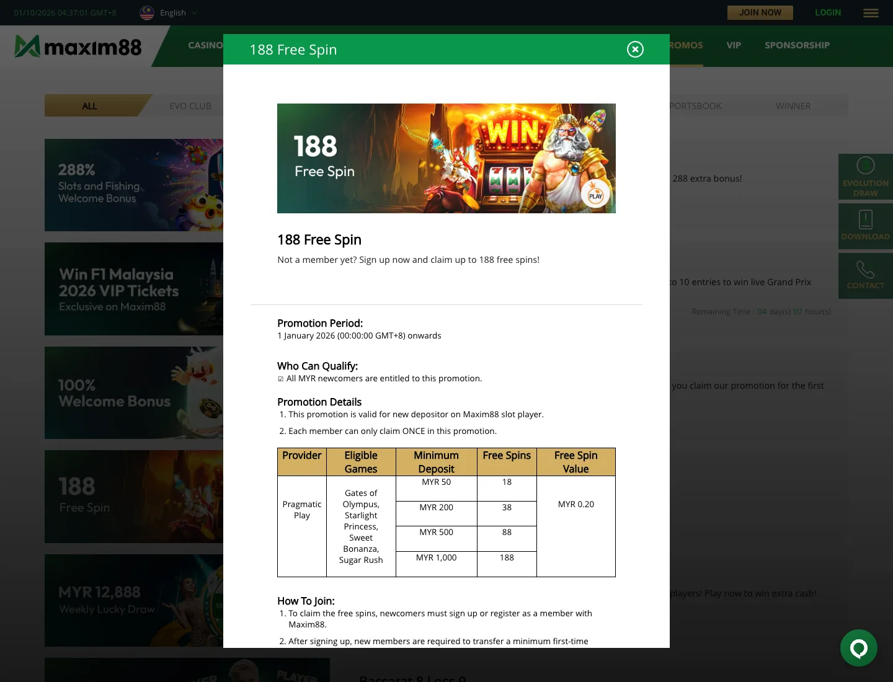Click the 'MYR 50' minimum deposit cell
This screenshot has height=682, width=893.
437,489
